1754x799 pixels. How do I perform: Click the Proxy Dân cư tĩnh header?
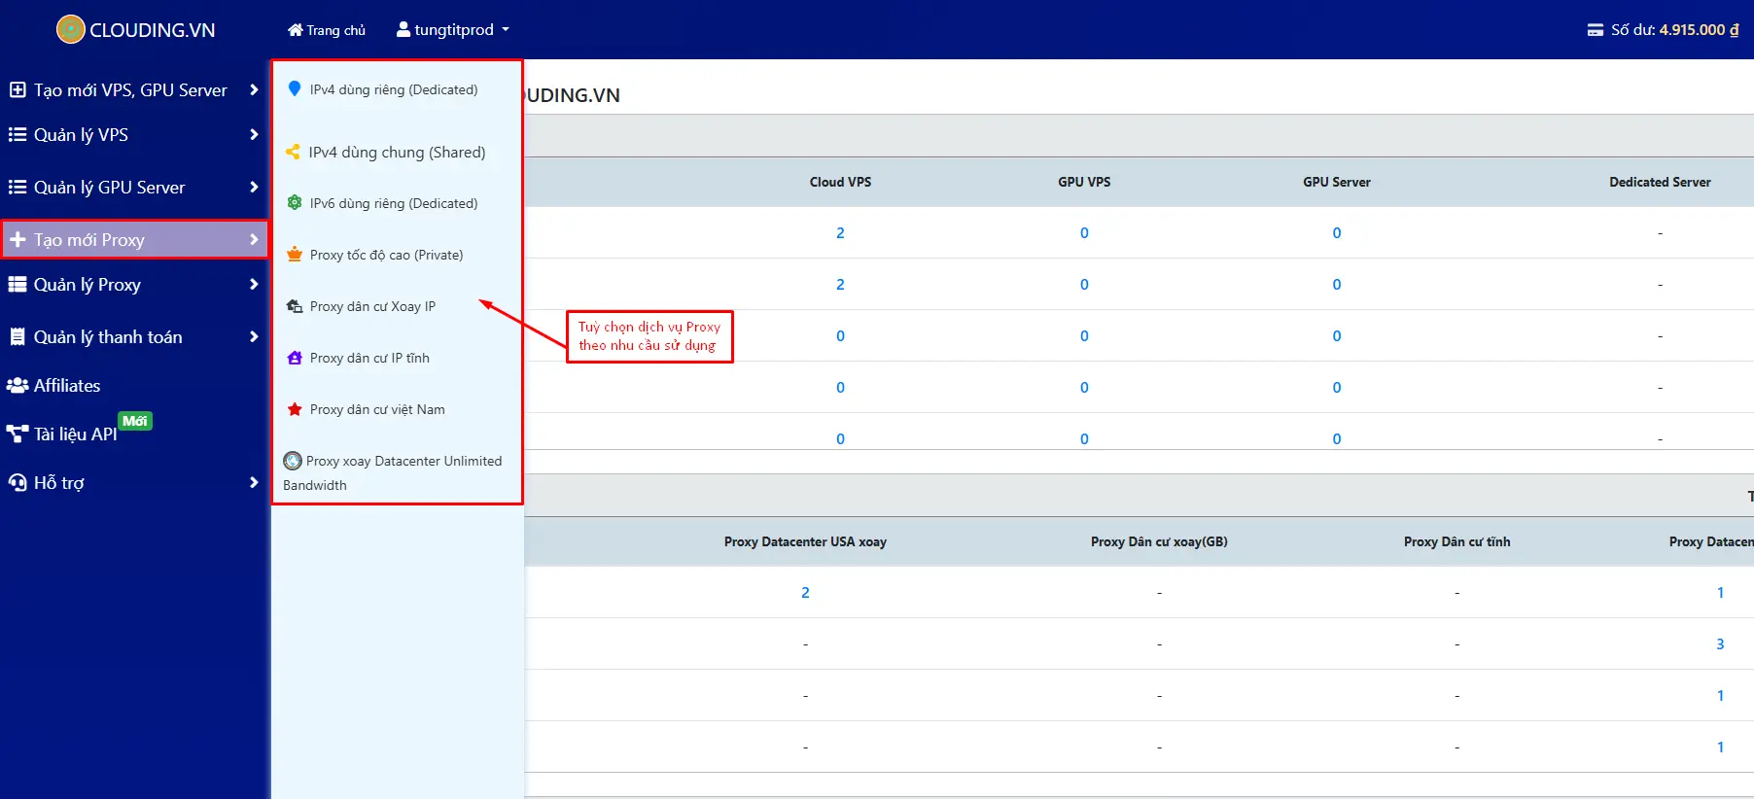click(1456, 541)
